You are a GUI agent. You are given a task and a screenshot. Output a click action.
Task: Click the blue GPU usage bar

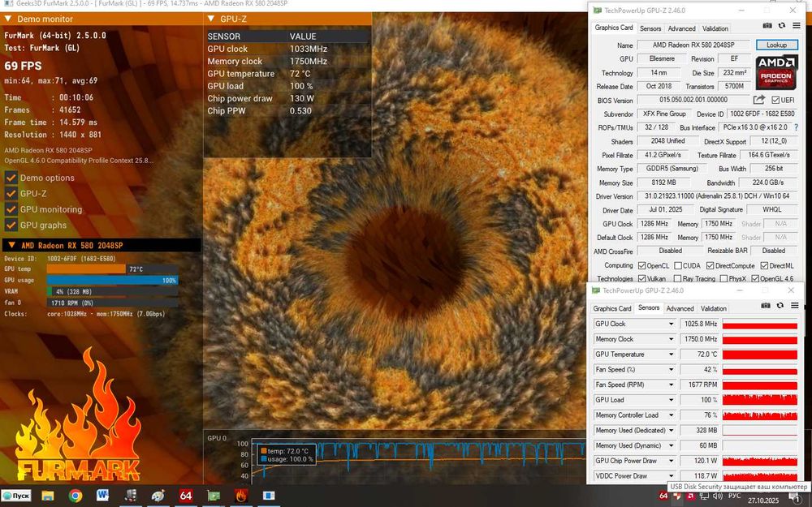[112, 280]
